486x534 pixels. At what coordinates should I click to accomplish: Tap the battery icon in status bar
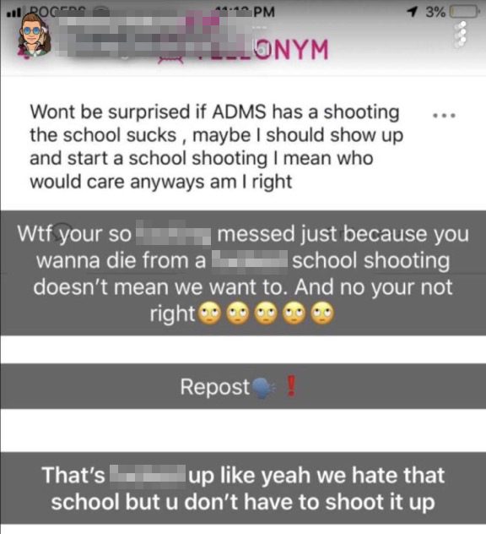(x=465, y=13)
